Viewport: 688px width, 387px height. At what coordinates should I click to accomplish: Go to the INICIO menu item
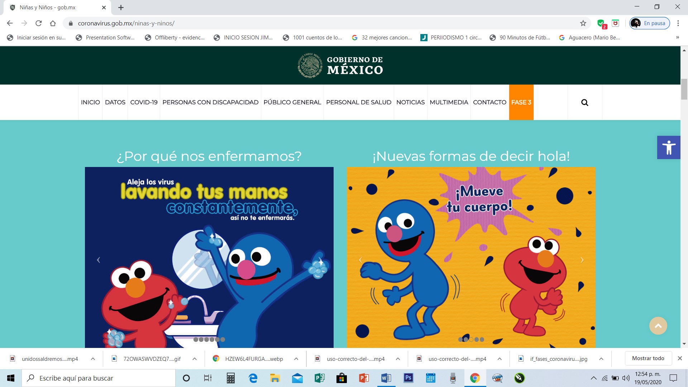click(90, 102)
